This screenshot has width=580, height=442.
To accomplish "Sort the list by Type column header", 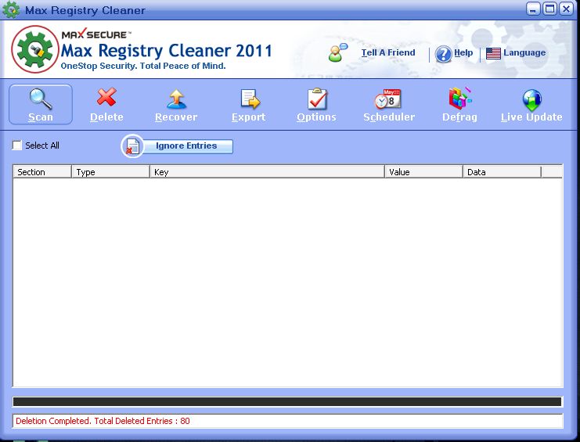I will click(110, 172).
